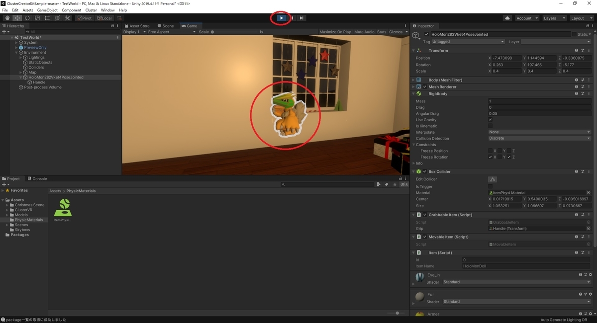
Task: Open the Tag dropdown showing Untagged
Action: click(469, 42)
